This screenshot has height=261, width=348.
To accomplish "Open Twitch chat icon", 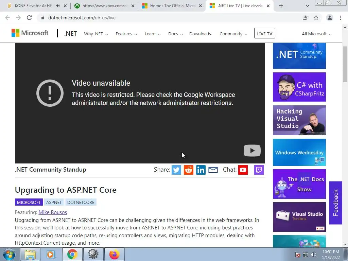I will pos(259,170).
